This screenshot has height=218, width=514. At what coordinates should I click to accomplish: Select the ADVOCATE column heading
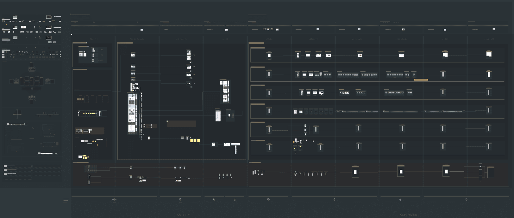click(x=489, y=39)
